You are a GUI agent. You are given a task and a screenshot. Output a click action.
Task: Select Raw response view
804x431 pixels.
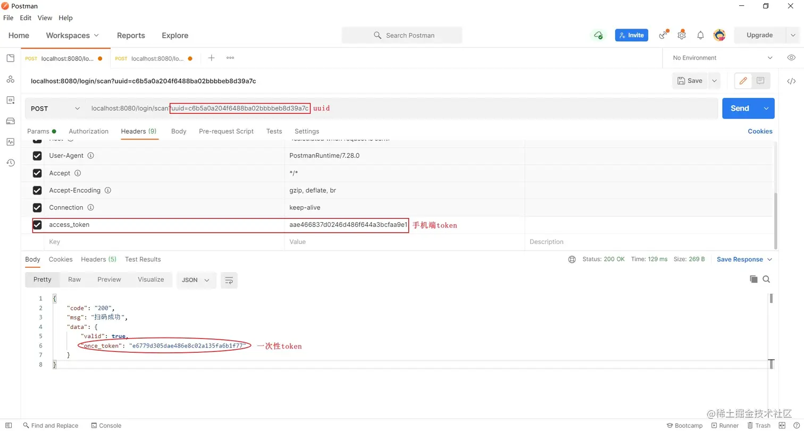(74, 280)
